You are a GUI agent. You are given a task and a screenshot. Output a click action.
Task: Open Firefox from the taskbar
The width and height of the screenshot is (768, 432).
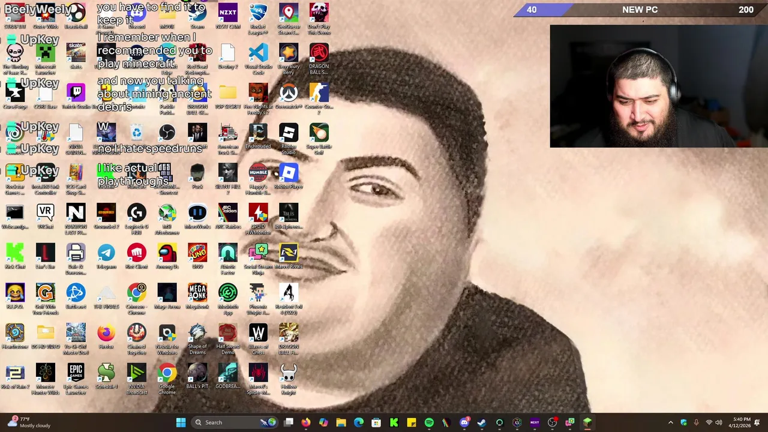(306, 422)
